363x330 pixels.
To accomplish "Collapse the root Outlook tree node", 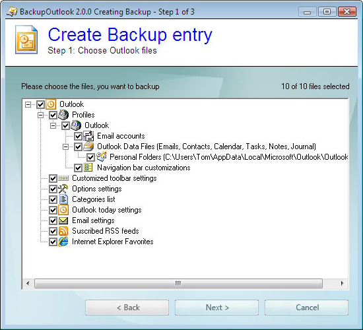I will click(x=28, y=104).
